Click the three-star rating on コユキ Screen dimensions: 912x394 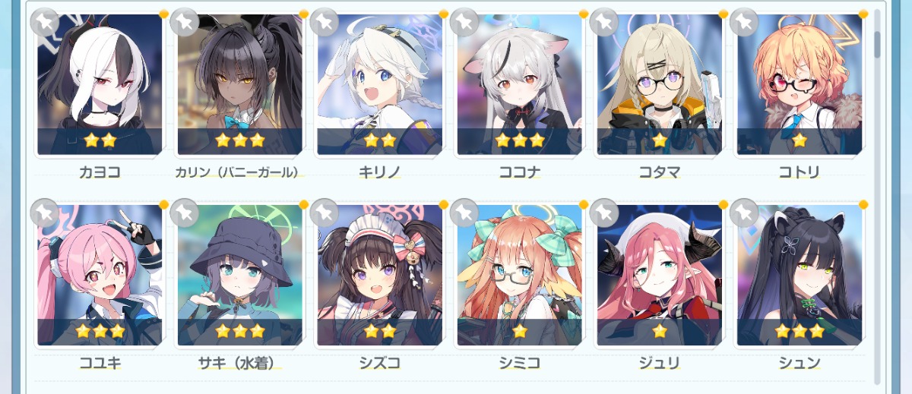100,331
